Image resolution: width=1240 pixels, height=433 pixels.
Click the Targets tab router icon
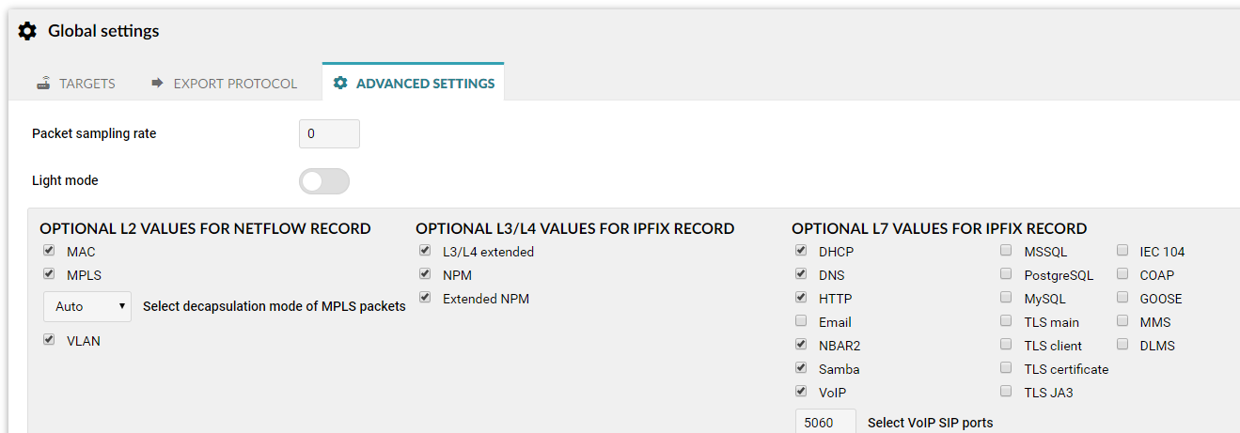click(43, 83)
